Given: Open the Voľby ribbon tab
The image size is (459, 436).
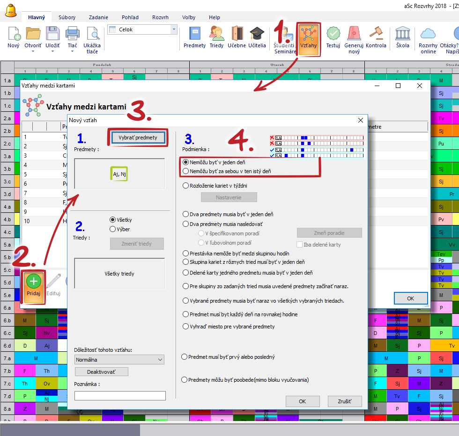Looking at the screenshot, I should (189, 17).
